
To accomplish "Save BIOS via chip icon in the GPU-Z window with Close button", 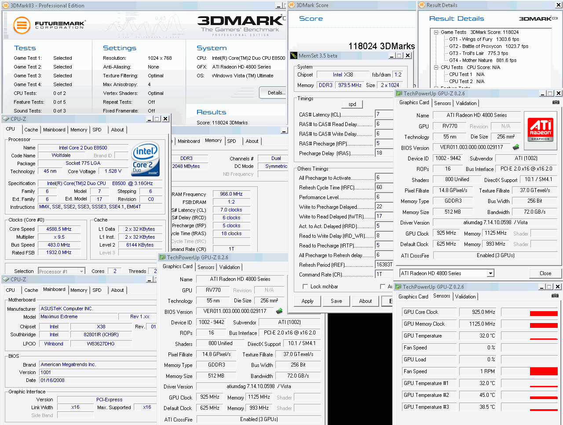I will 516,147.
